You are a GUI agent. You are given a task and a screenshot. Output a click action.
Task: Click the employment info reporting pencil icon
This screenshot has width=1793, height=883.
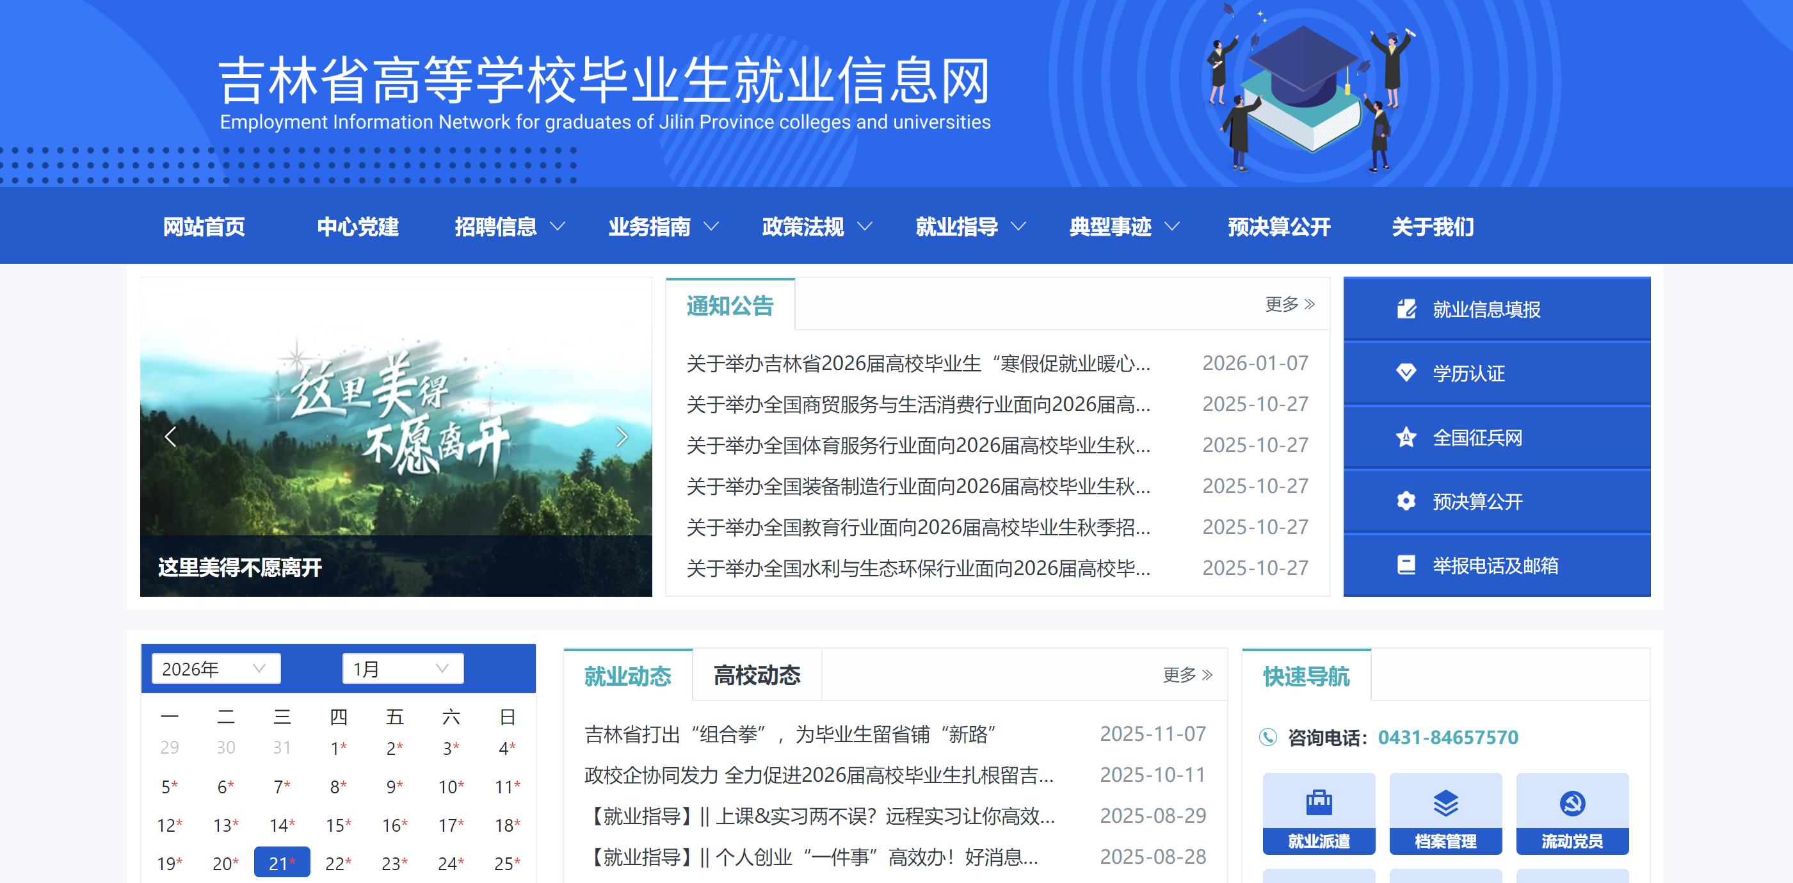pyautogui.click(x=1406, y=309)
